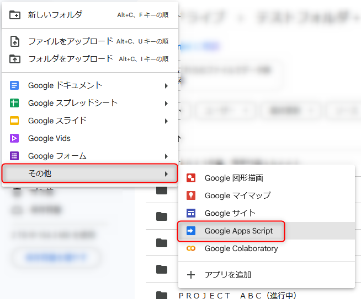Select Google サイト from submenu

[x=267, y=213]
